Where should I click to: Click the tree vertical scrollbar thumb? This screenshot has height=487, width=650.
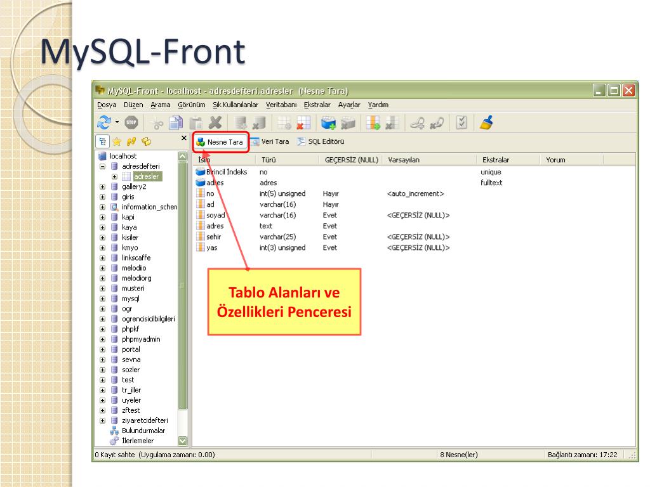click(182, 286)
